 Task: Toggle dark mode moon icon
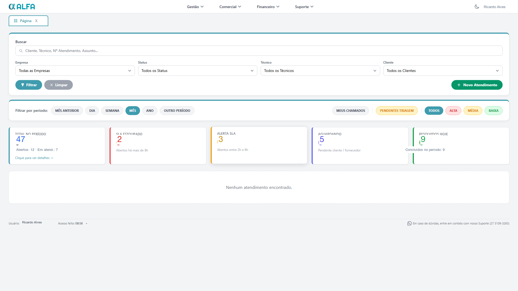(x=477, y=6)
